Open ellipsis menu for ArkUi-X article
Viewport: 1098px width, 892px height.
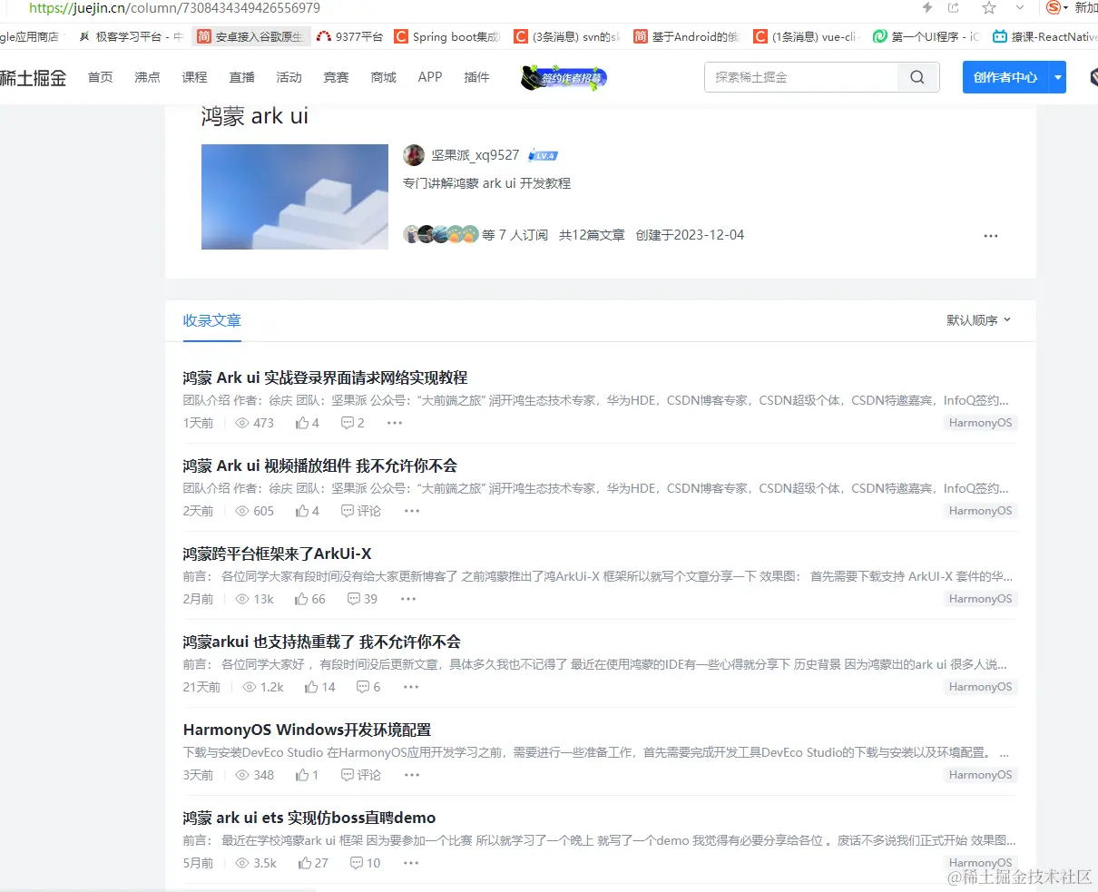click(408, 599)
